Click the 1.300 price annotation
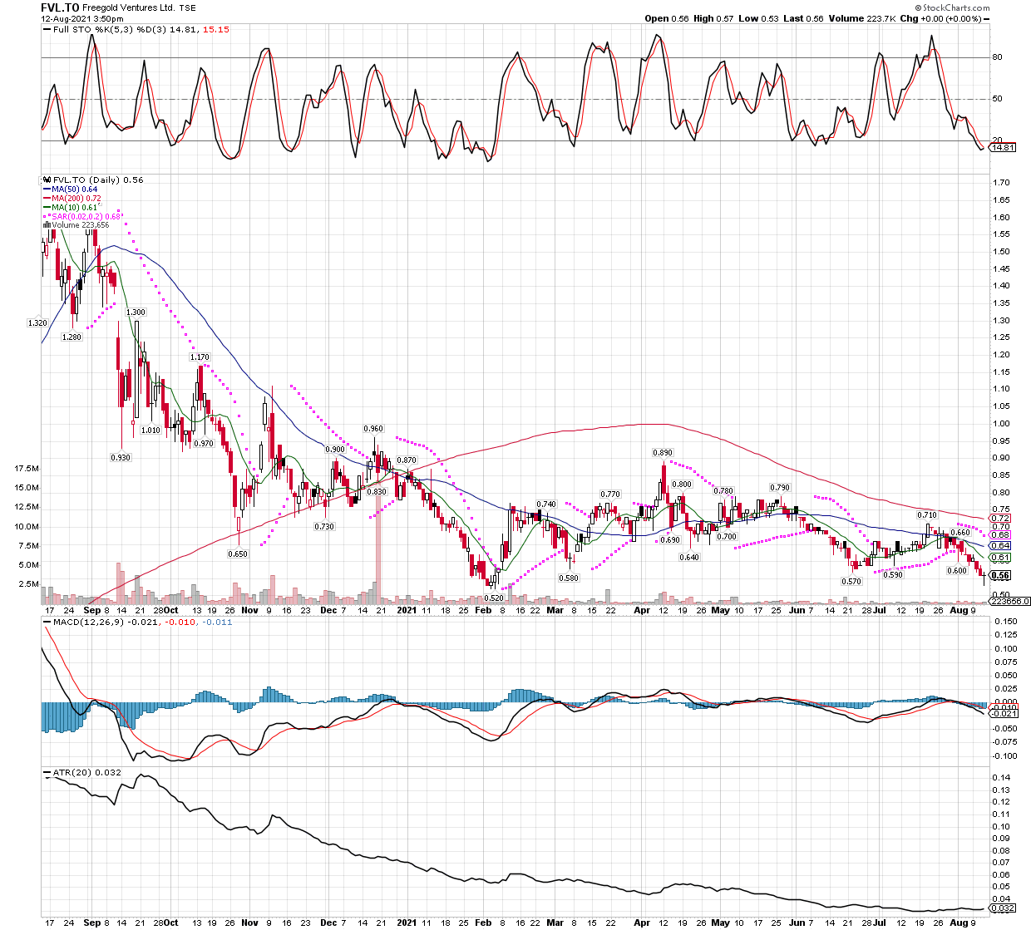 [136, 312]
